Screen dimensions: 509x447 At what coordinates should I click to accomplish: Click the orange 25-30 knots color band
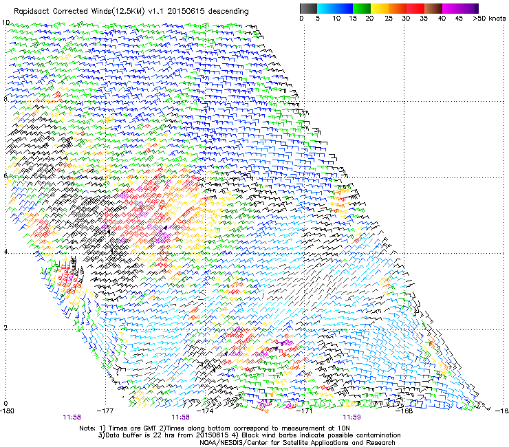(x=398, y=8)
